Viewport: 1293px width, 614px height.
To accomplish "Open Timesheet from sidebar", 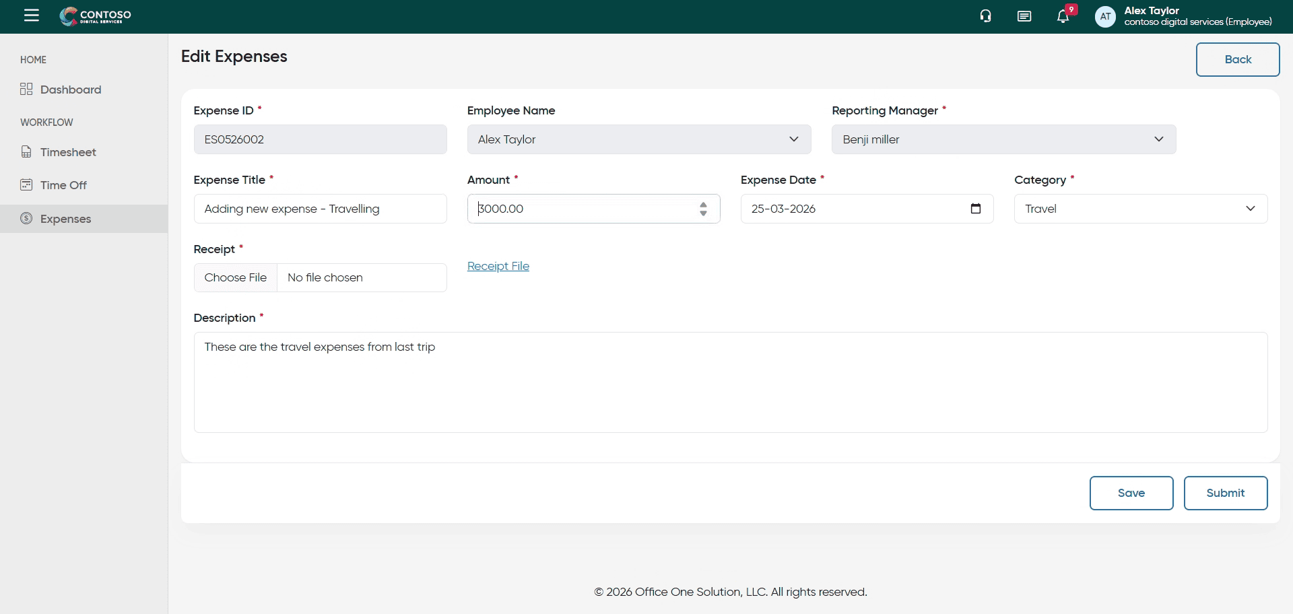I will [x=68, y=152].
